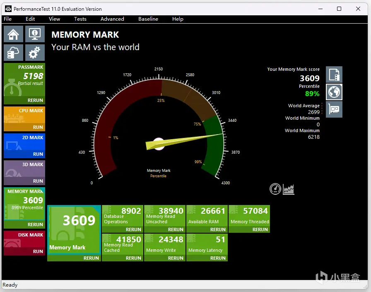371x292 pixels.
Task: Open the Baseline menu
Action: click(x=148, y=19)
